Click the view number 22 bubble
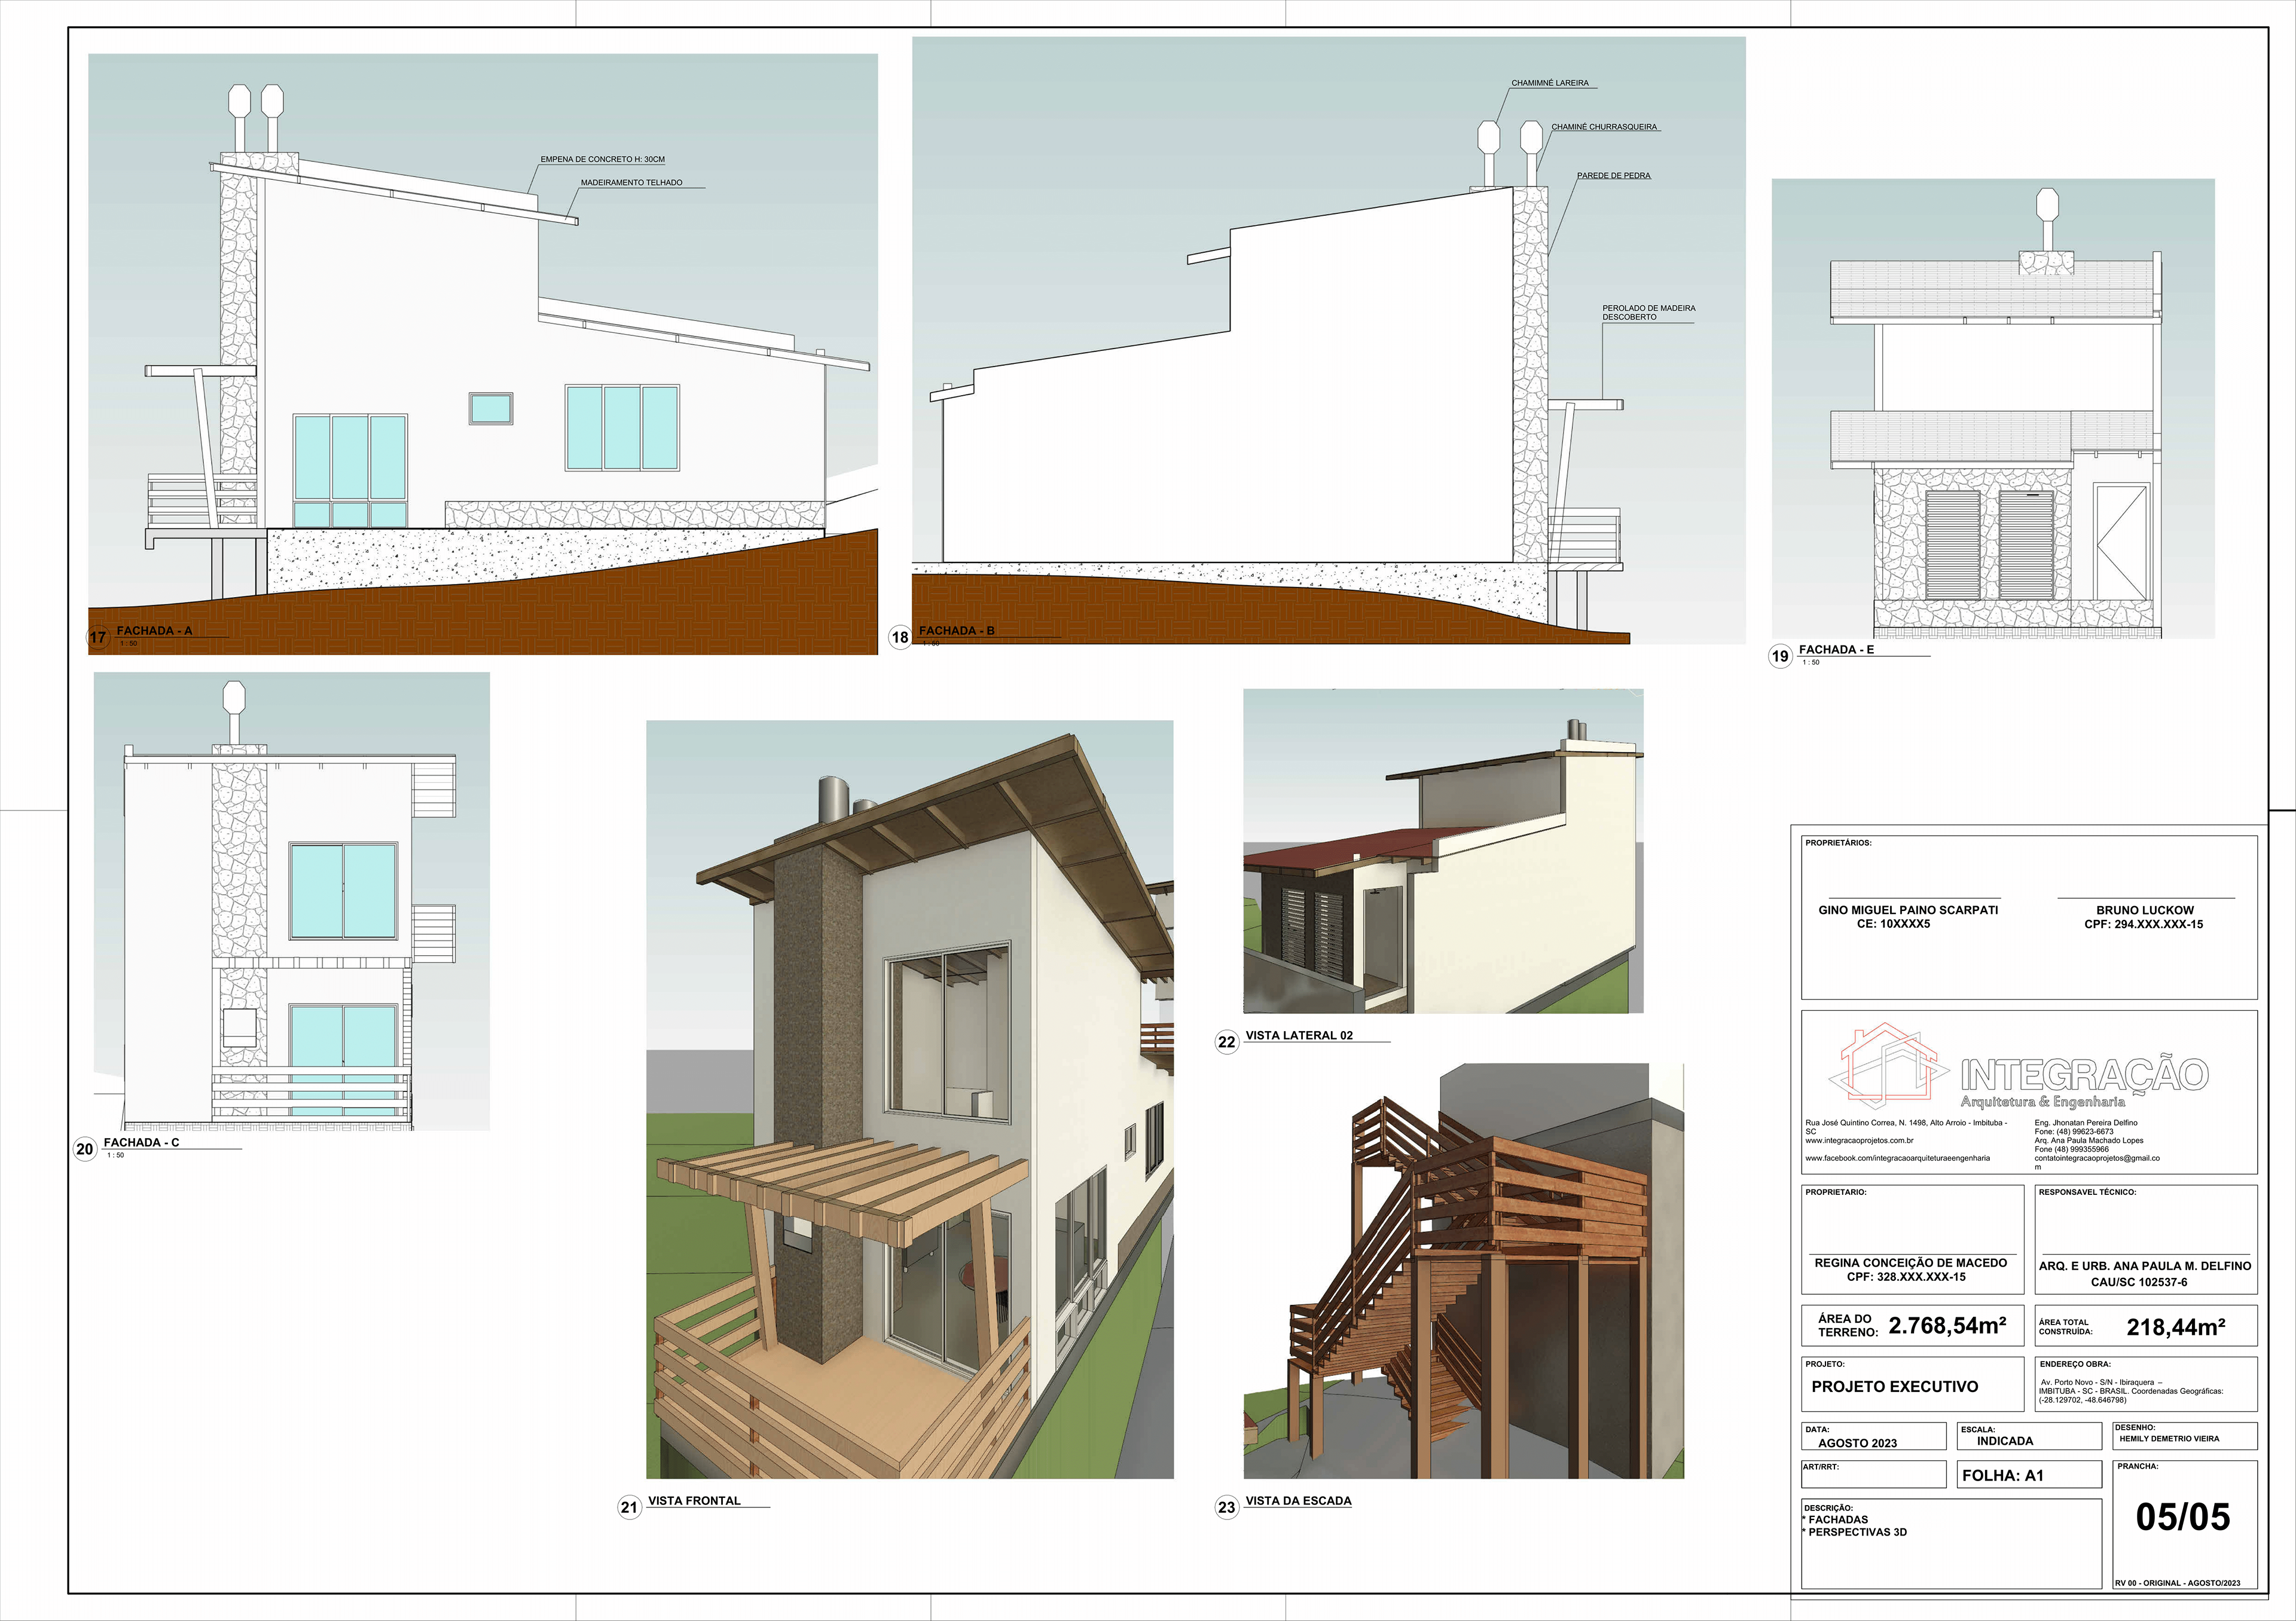Viewport: 2296px width, 1621px height. point(1227,1042)
